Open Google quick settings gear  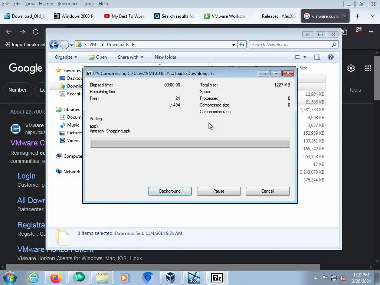(351, 68)
